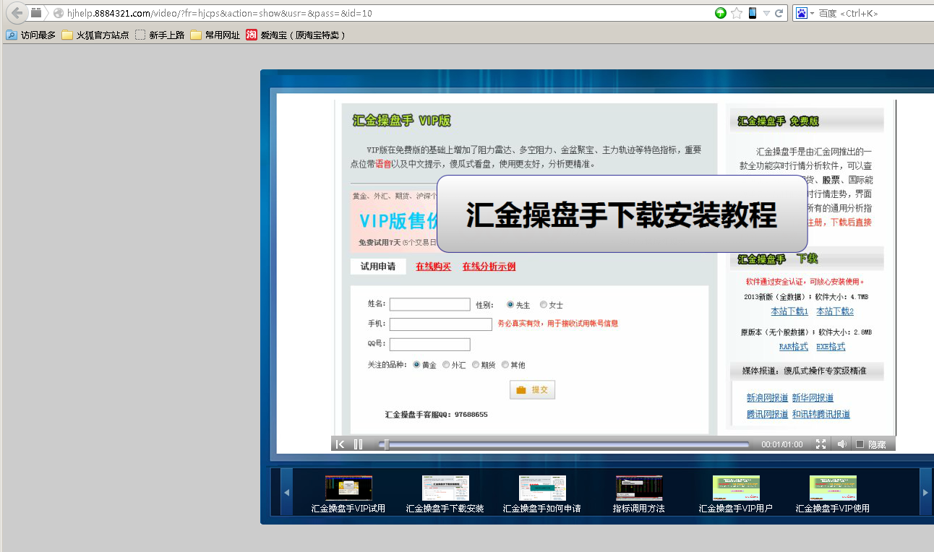Click the 汇金操盘手 VIP版 heading
934x552 pixels.
401,121
